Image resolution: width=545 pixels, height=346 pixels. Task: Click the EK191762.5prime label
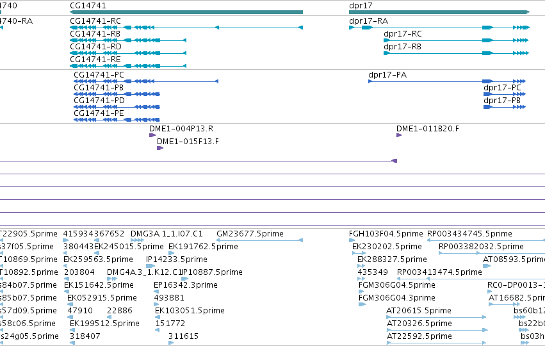pyautogui.click(x=203, y=247)
